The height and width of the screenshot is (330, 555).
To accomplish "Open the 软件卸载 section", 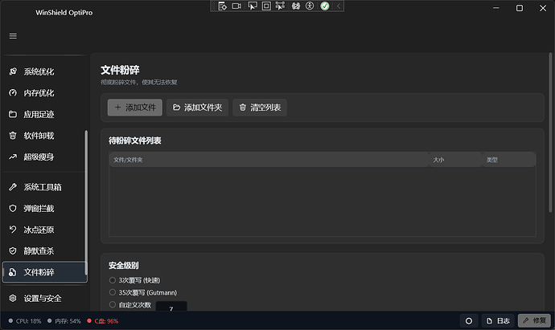I will coord(44,136).
